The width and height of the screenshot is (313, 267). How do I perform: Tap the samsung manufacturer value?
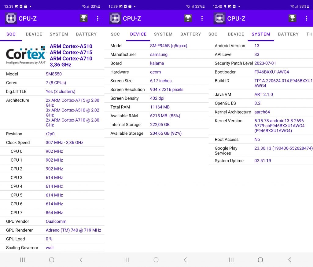(159, 54)
